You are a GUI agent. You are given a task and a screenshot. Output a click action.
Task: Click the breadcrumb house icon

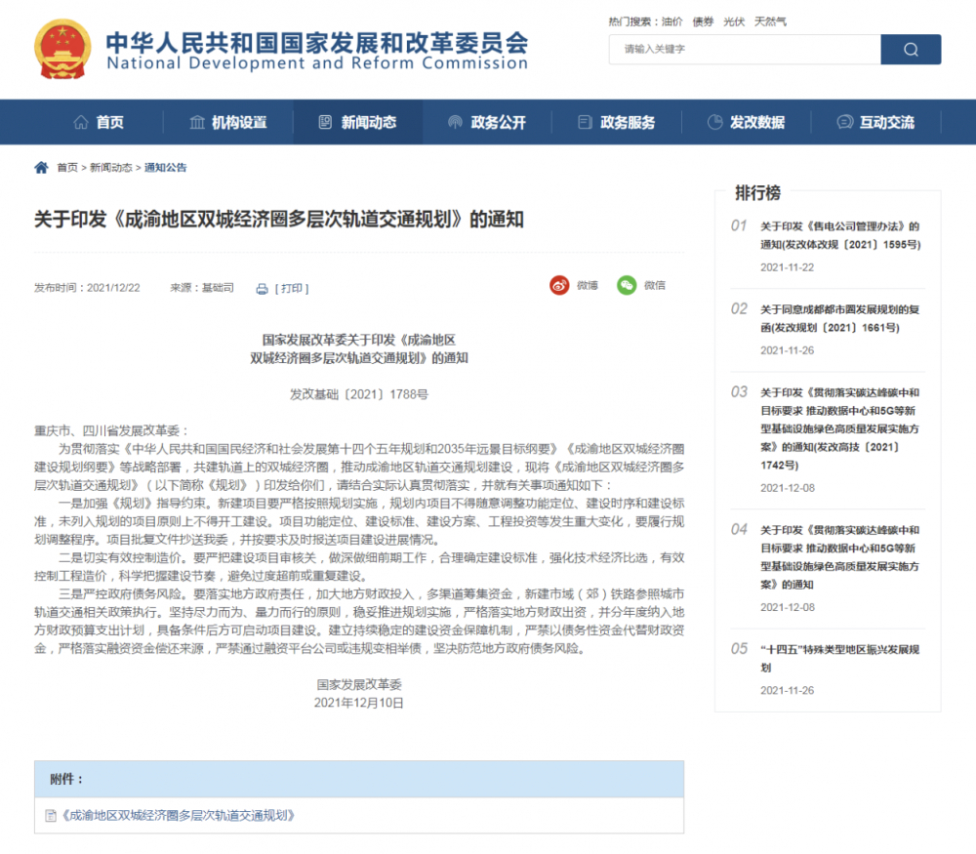coord(41,168)
